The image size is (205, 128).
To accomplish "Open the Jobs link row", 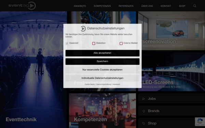I will pos(172,99).
